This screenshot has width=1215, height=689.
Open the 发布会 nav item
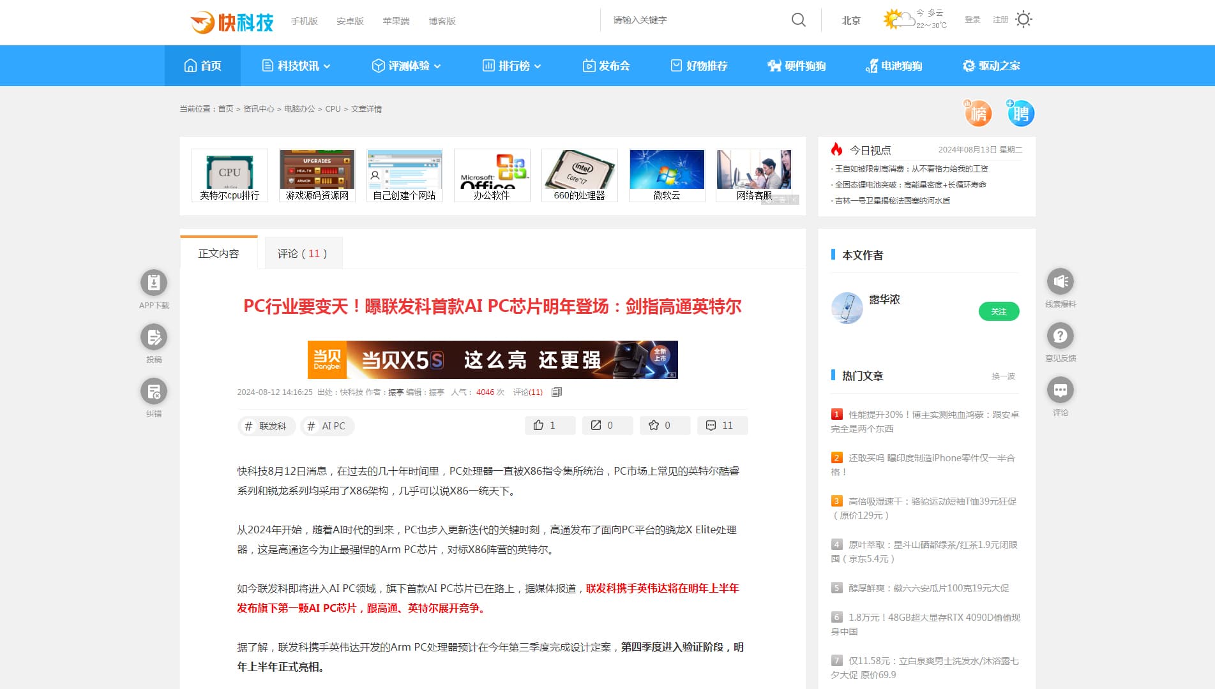(606, 66)
